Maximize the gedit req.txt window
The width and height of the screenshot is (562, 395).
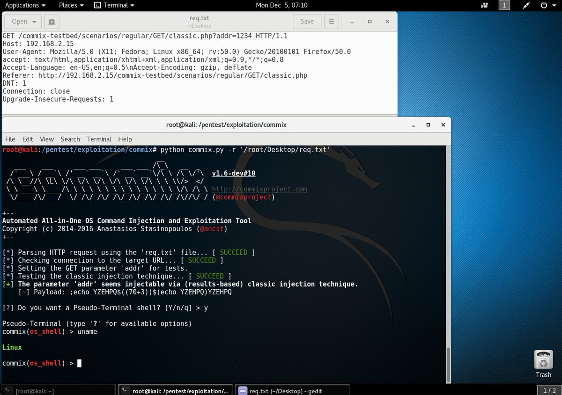[370, 22]
